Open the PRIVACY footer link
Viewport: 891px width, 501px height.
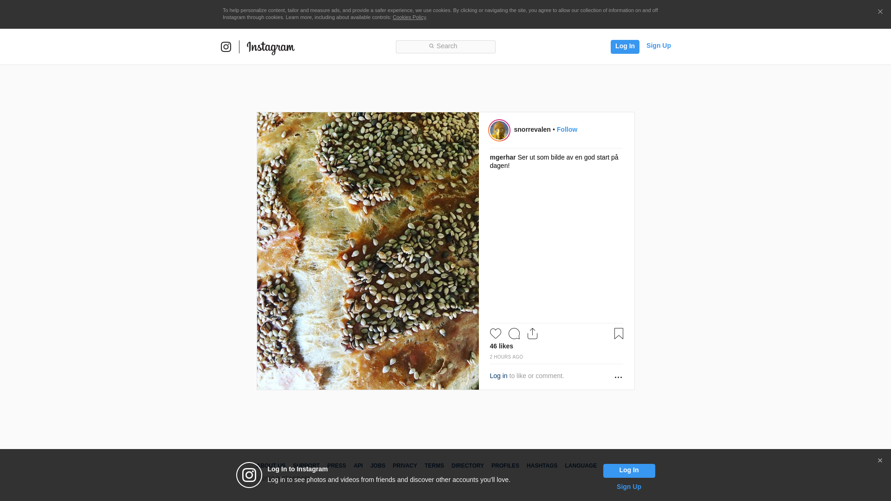[x=405, y=466]
